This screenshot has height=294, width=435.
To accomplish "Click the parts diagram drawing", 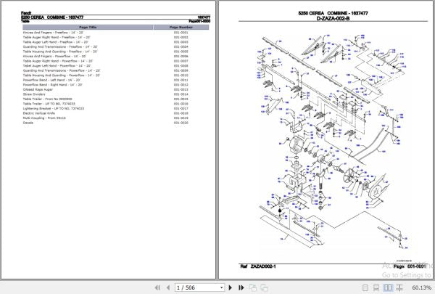I will (x=332, y=142).
